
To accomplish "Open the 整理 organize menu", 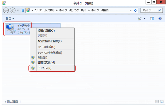I will pos(10,18).
